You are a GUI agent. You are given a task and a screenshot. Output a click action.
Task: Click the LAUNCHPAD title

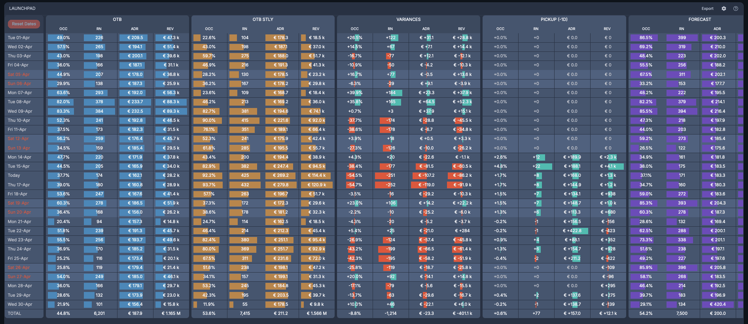22,8
